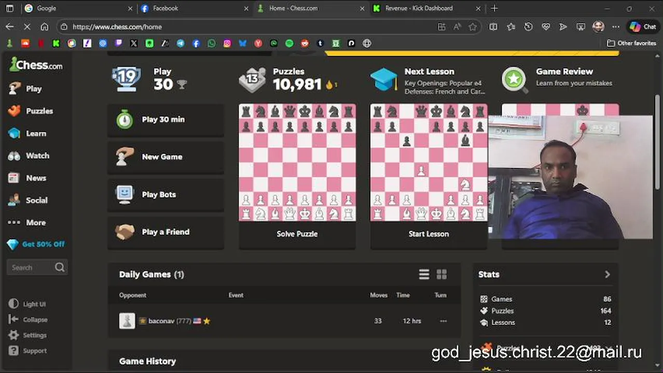The height and width of the screenshot is (373, 663).
Task: Collapse the Chess.com sidebar
Action: click(28, 320)
